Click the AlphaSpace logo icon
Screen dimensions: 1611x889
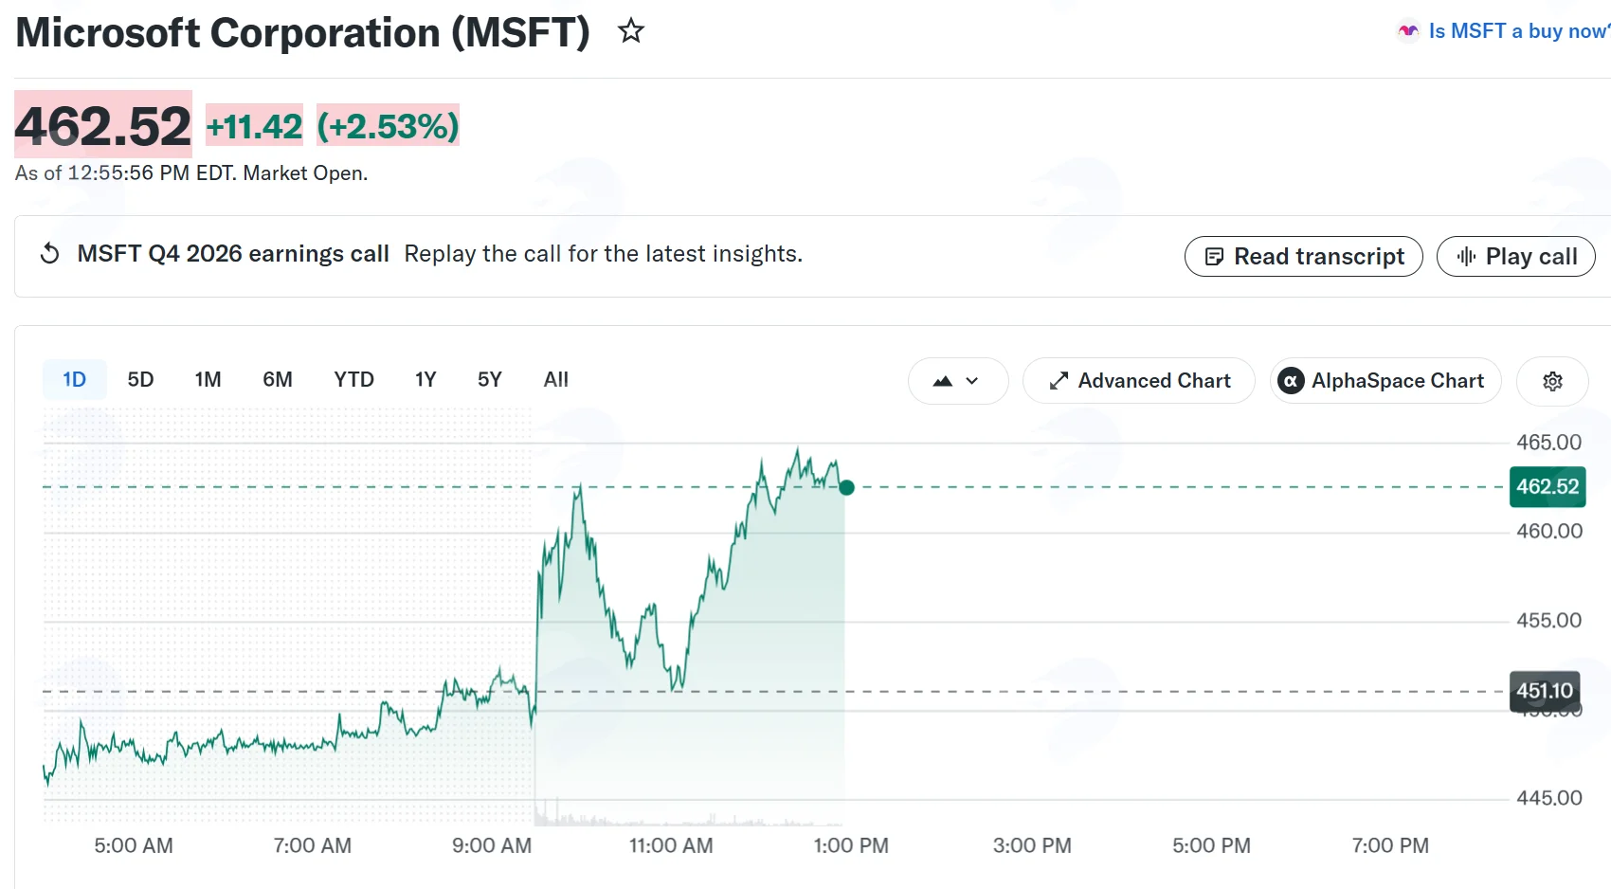coord(1291,381)
